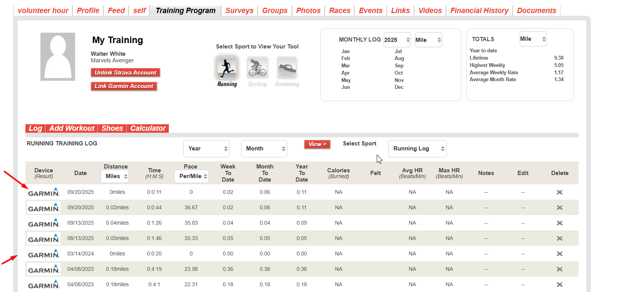Click the red View button

(x=317, y=144)
